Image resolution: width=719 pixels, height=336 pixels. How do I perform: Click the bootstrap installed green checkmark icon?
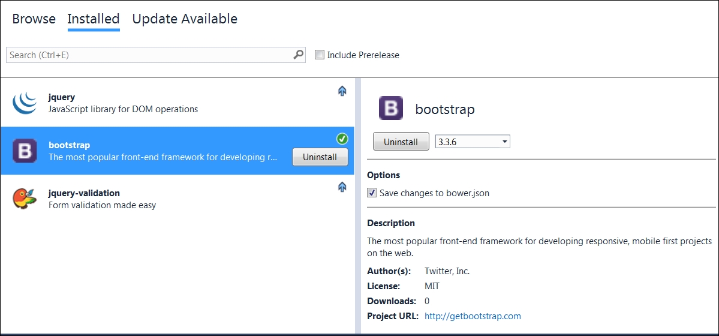pyautogui.click(x=342, y=139)
